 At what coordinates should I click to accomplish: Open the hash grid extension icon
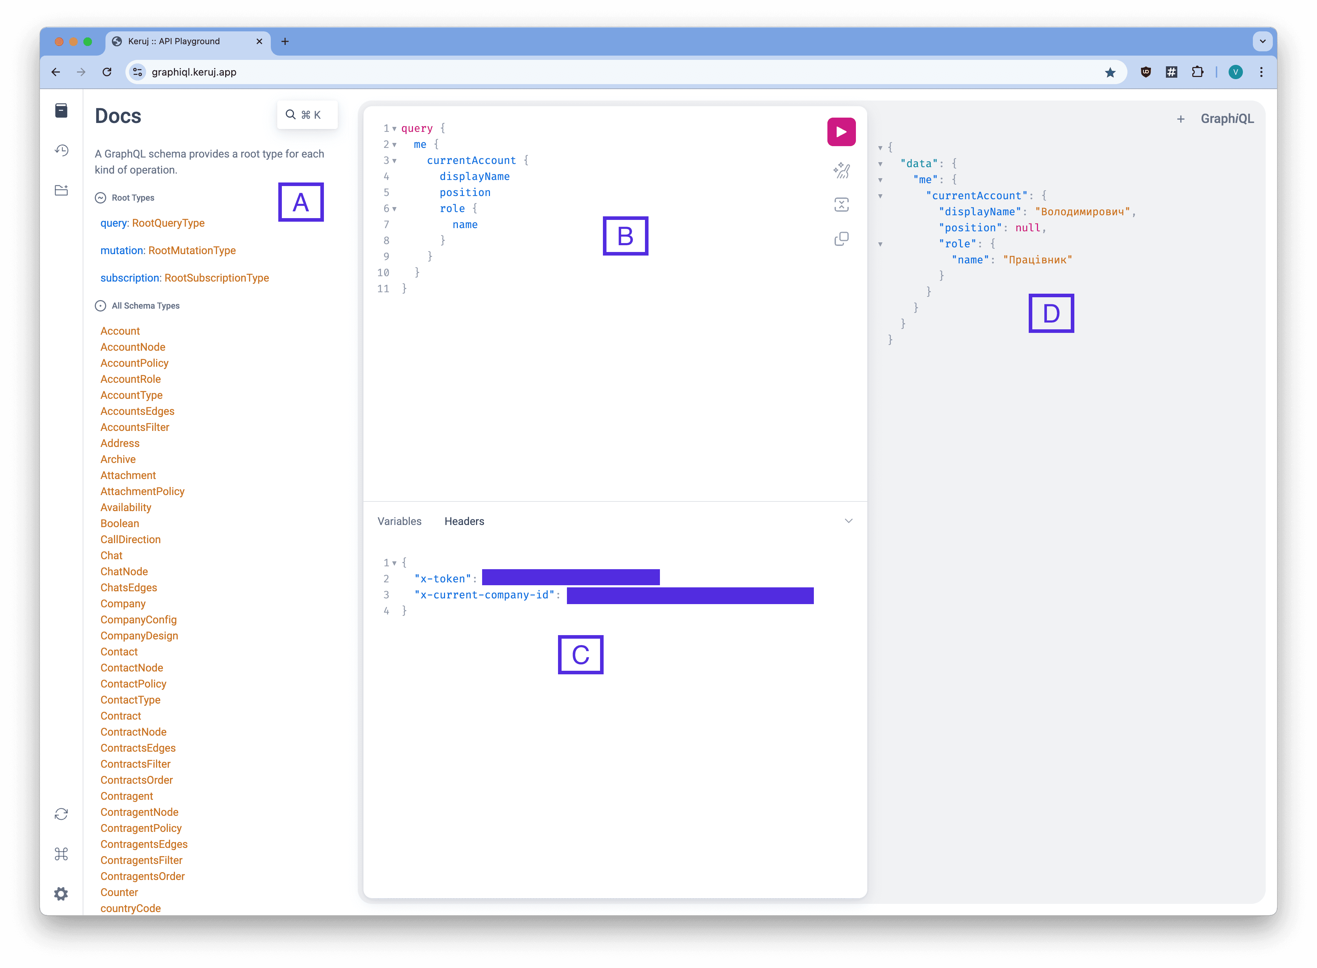pos(1171,72)
